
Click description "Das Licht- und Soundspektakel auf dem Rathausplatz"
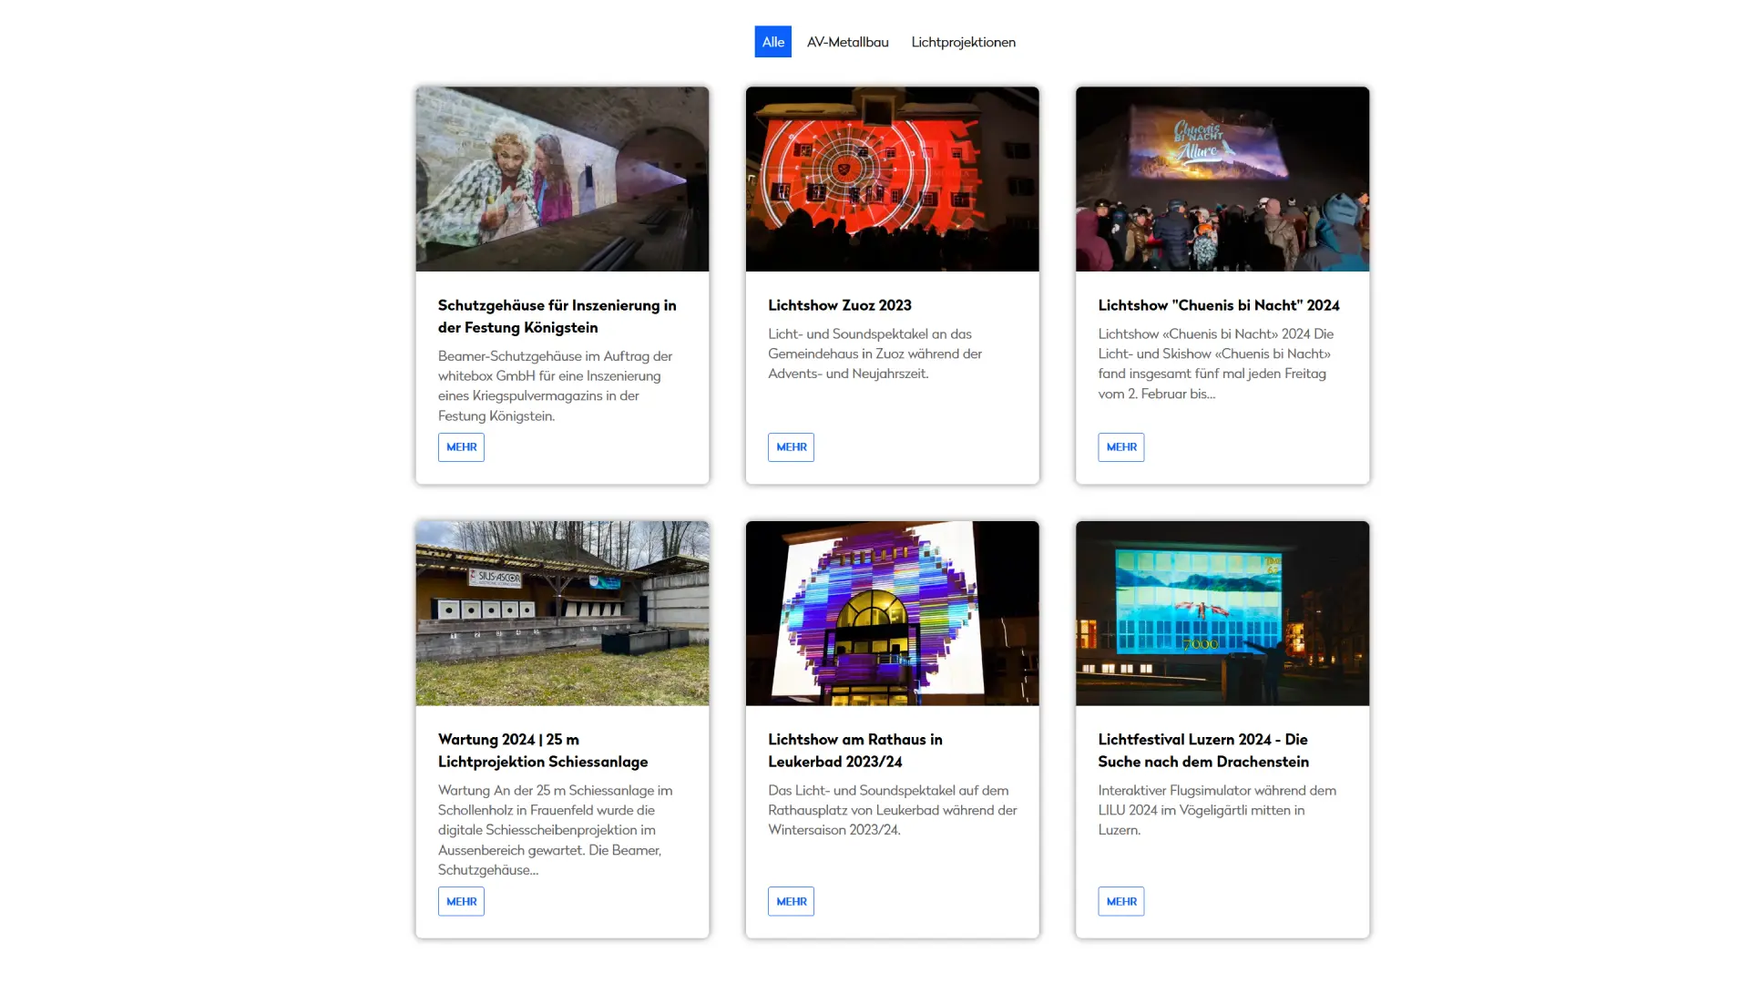coord(892,810)
